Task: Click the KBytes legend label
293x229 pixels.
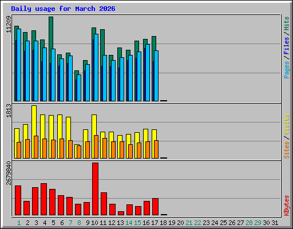Action: click(x=286, y=206)
